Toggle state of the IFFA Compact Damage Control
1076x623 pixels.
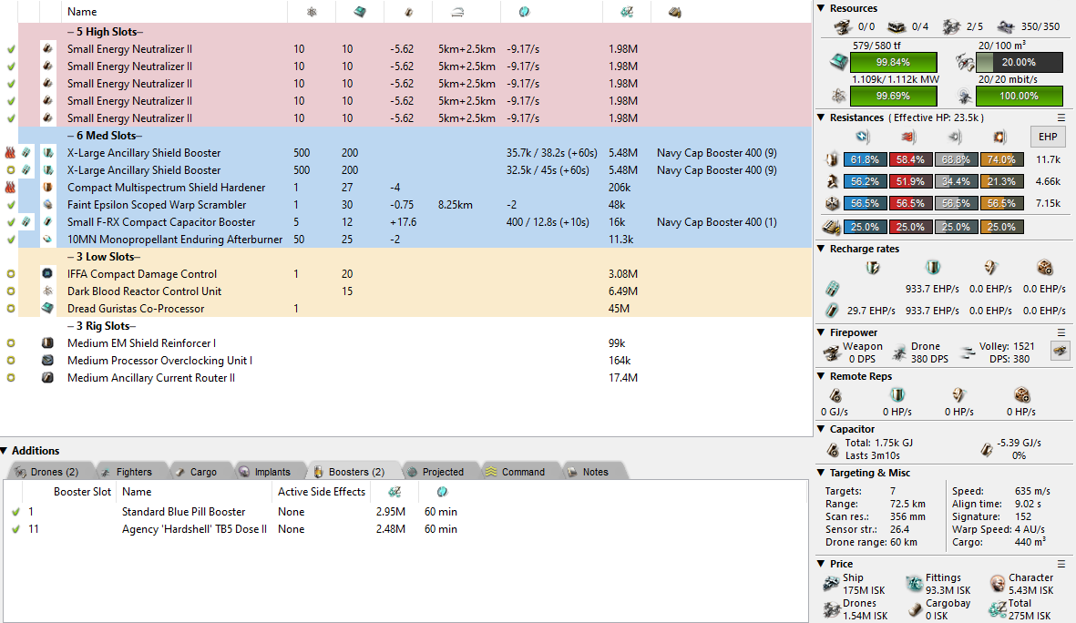[x=11, y=274]
